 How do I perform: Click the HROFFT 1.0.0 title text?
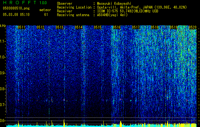pos(25,3)
